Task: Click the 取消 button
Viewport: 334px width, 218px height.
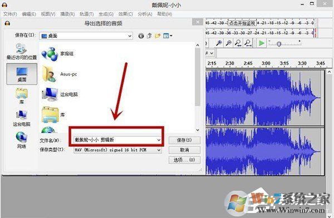Action: 184,150
